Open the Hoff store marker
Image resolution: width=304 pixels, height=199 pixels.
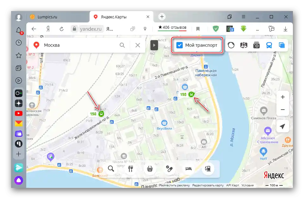tap(263, 152)
